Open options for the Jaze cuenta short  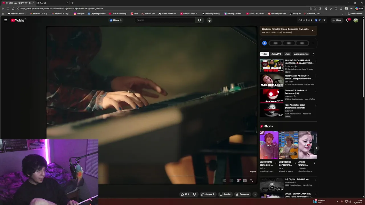[276, 163]
